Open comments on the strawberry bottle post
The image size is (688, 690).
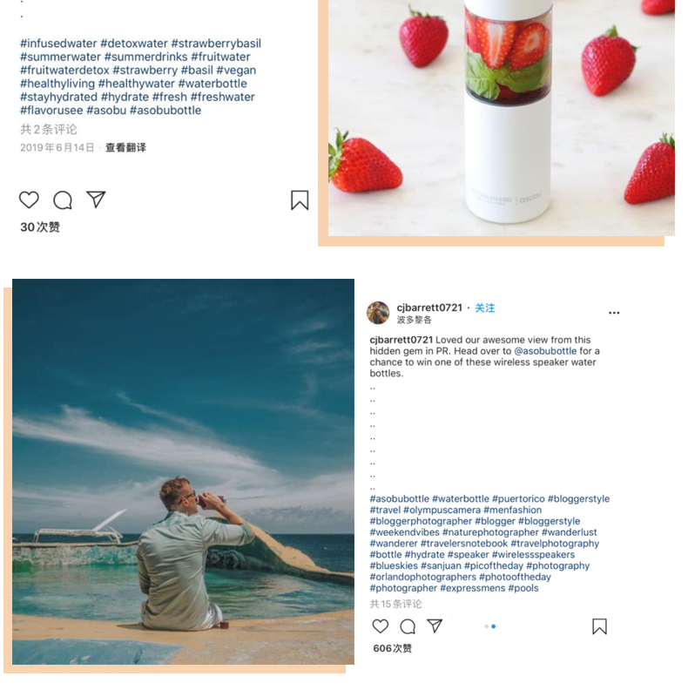[63, 200]
